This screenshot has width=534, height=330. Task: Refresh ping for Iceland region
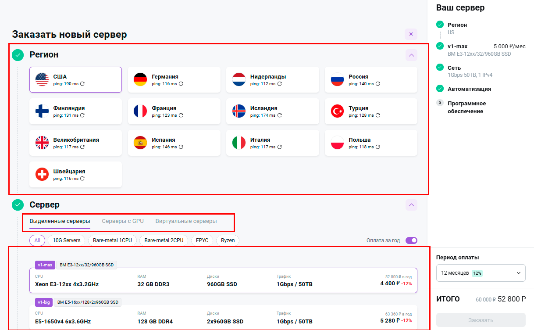click(x=279, y=115)
